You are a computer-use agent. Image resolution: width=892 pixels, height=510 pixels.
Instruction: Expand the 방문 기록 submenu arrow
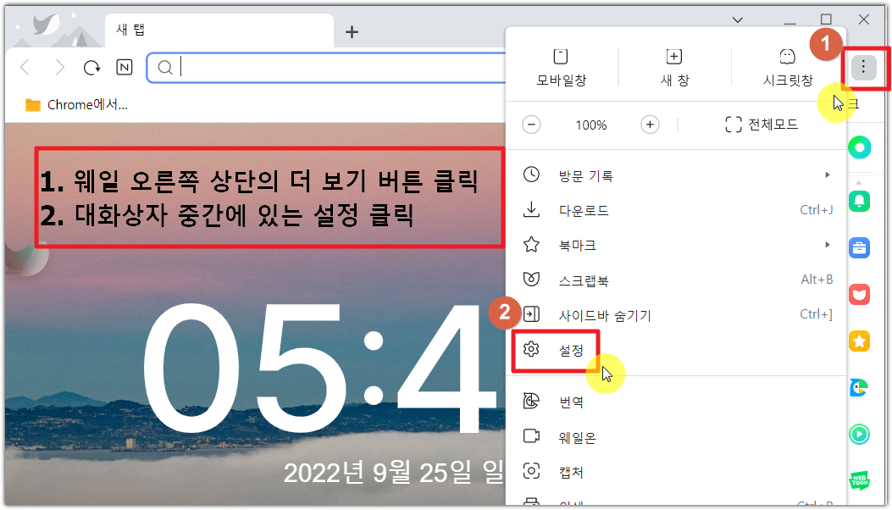coord(828,175)
